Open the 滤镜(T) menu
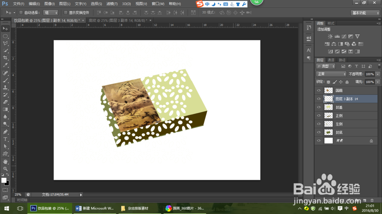The width and height of the screenshot is (382, 214). [112, 4]
